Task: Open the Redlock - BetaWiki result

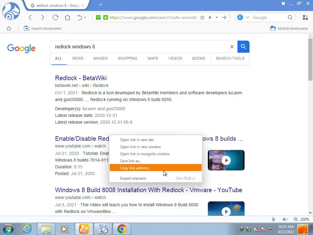Action: (x=81, y=78)
